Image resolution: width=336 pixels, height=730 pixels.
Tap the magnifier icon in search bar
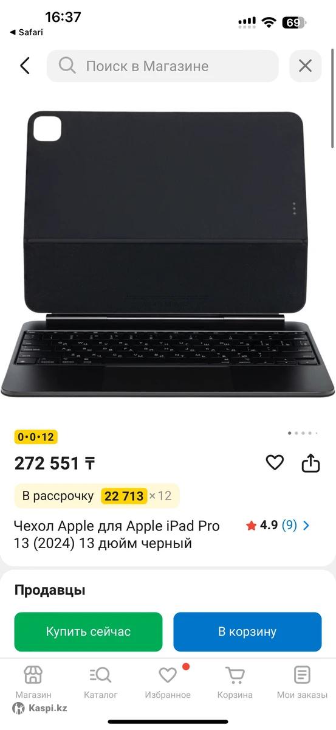(67, 66)
